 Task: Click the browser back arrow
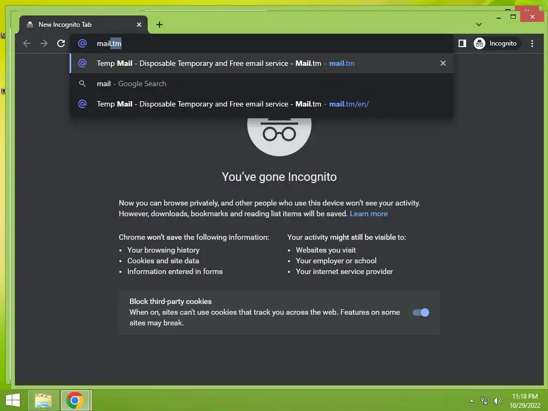(27, 43)
